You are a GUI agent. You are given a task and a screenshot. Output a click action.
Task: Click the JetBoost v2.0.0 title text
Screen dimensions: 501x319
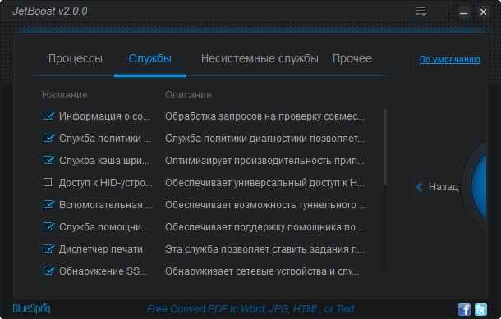(50, 11)
